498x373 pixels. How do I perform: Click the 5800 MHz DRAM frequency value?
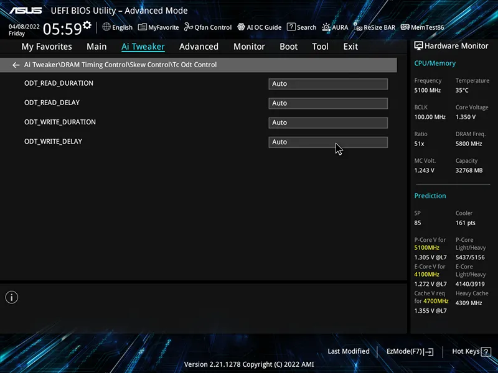469,144
